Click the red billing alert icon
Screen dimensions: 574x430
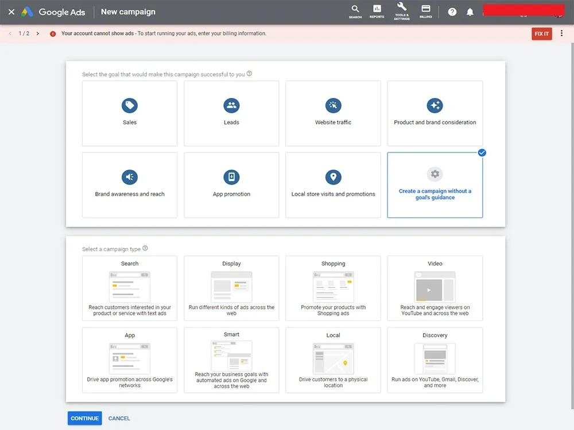tap(53, 34)
